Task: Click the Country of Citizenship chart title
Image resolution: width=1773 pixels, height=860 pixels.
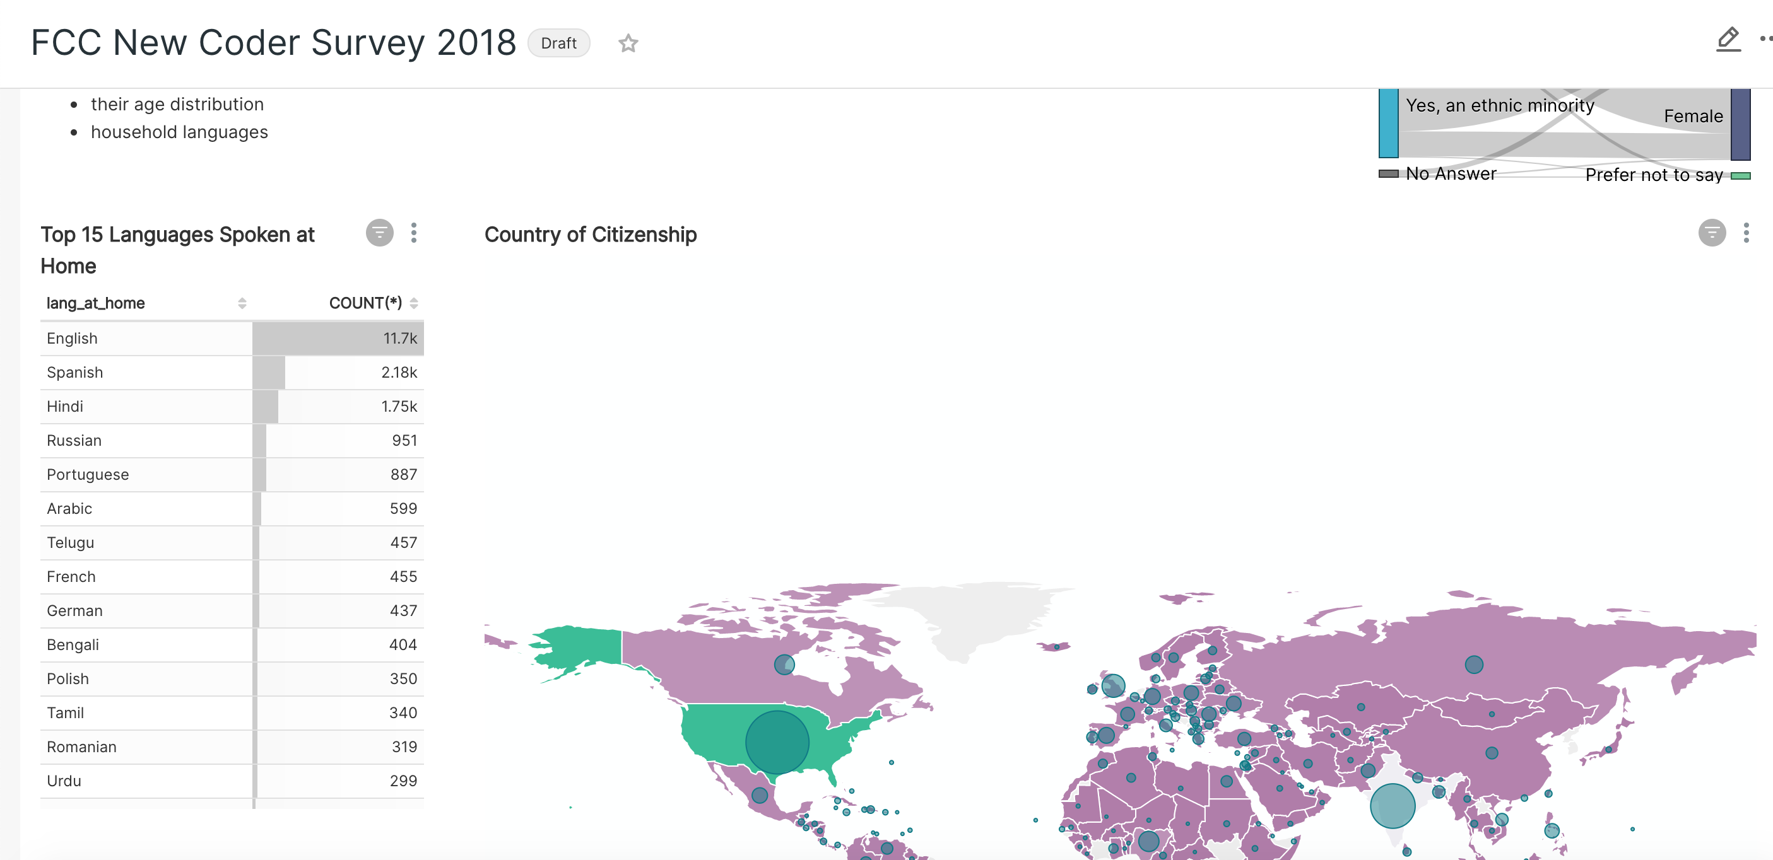Action: click(590, 235)
